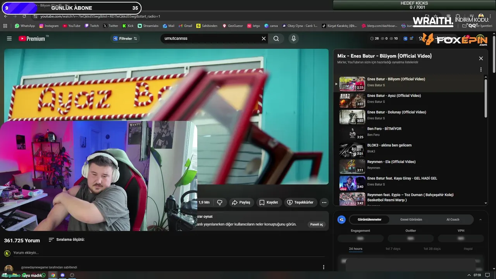Share the video via Paylaş button
496x279 pixels.
(241, 202)
